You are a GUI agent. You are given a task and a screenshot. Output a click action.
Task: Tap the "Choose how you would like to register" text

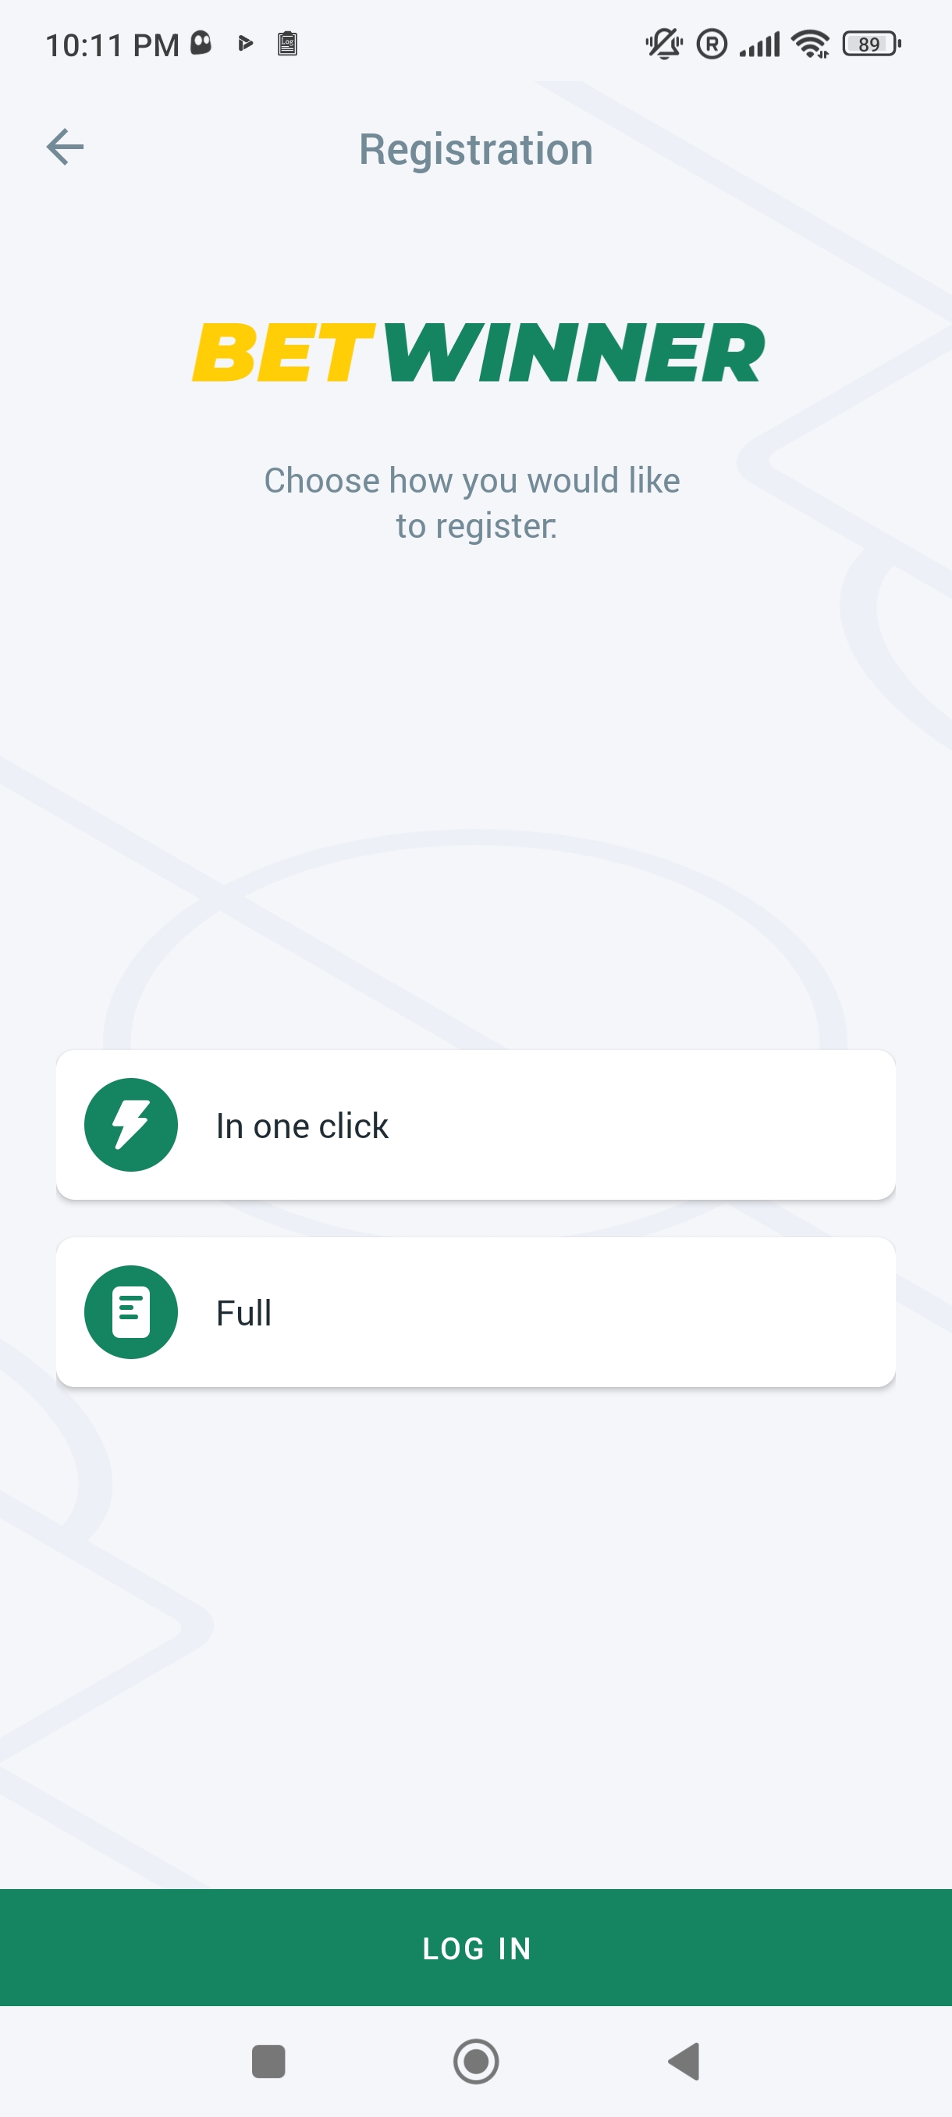[x=472, y=503]
